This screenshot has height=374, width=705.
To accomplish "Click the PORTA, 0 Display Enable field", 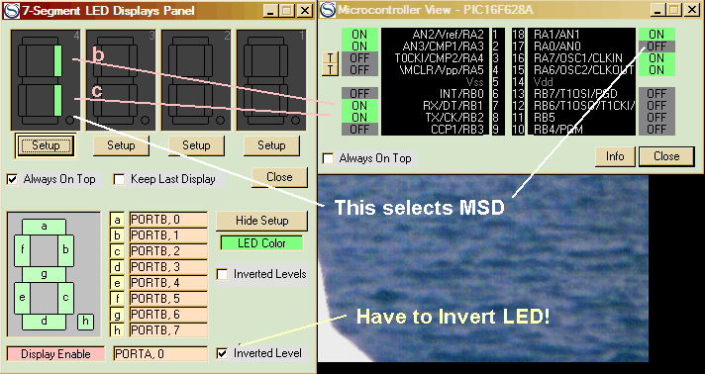I will click(160, 354).
